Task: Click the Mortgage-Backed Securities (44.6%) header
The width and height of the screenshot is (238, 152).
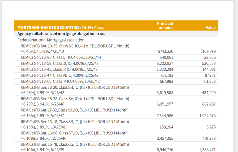Action: click(x=62, y=28)
